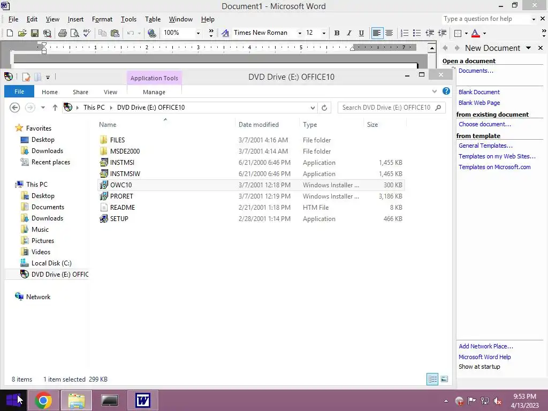Click the Outside Border icon in Word

(458, 33)
